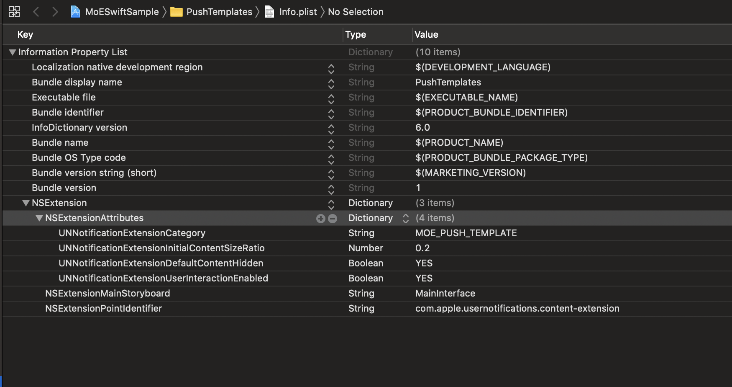Open key stepper for Bundle OS Type code
This screenshot has width=732, height=387.
pyautogui.click(x=331, y=159)
